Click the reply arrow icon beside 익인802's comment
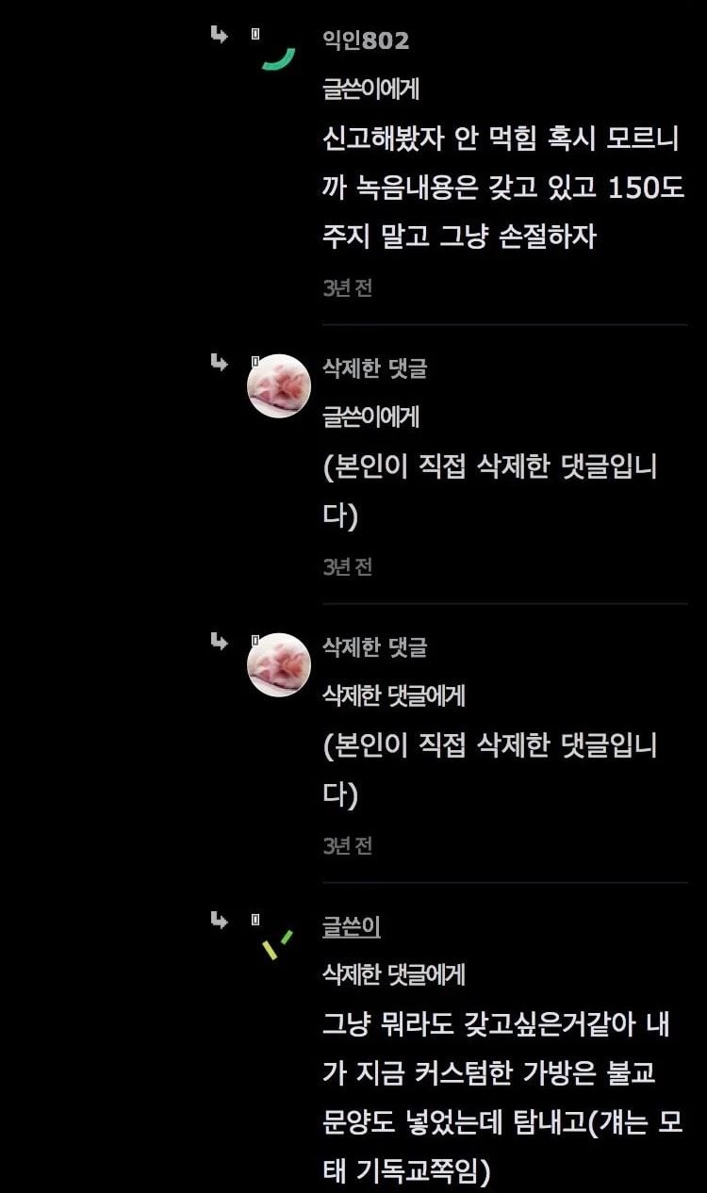Screen dimensions: 707x1193 [x=219, y=35]
